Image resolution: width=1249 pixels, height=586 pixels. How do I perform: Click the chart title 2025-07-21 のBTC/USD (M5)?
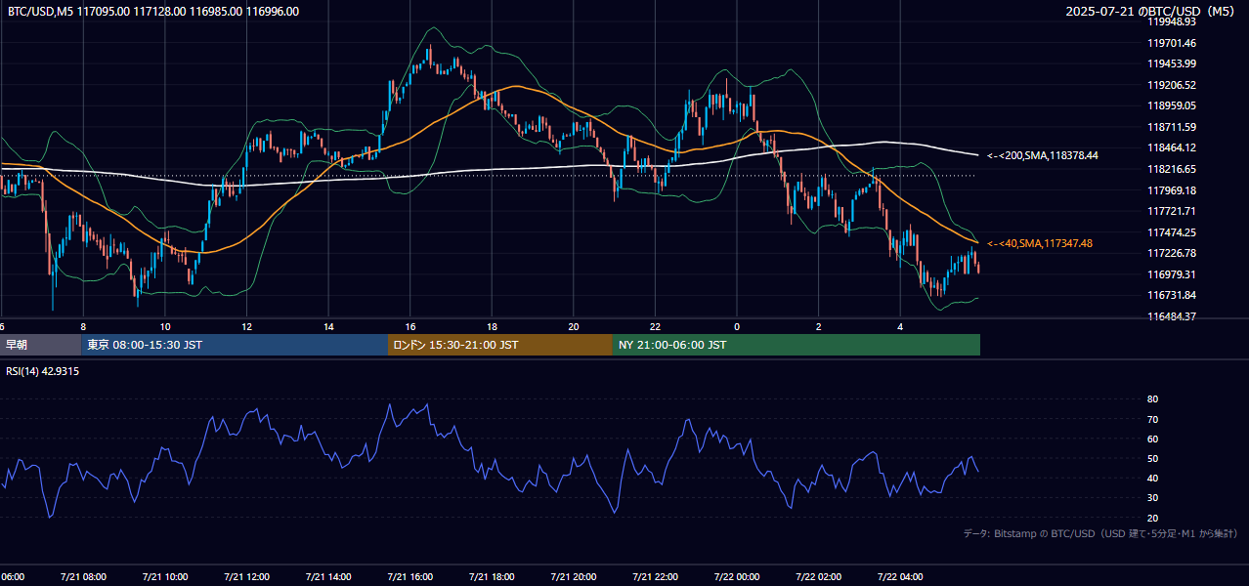(1152, 12)
